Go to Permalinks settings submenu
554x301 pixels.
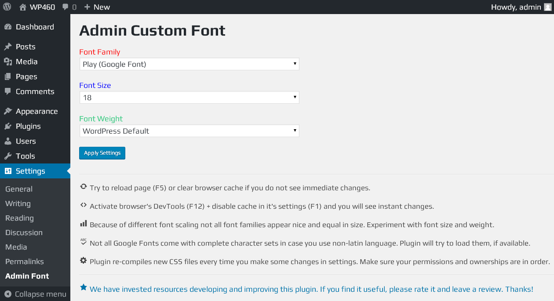(25, 261)
